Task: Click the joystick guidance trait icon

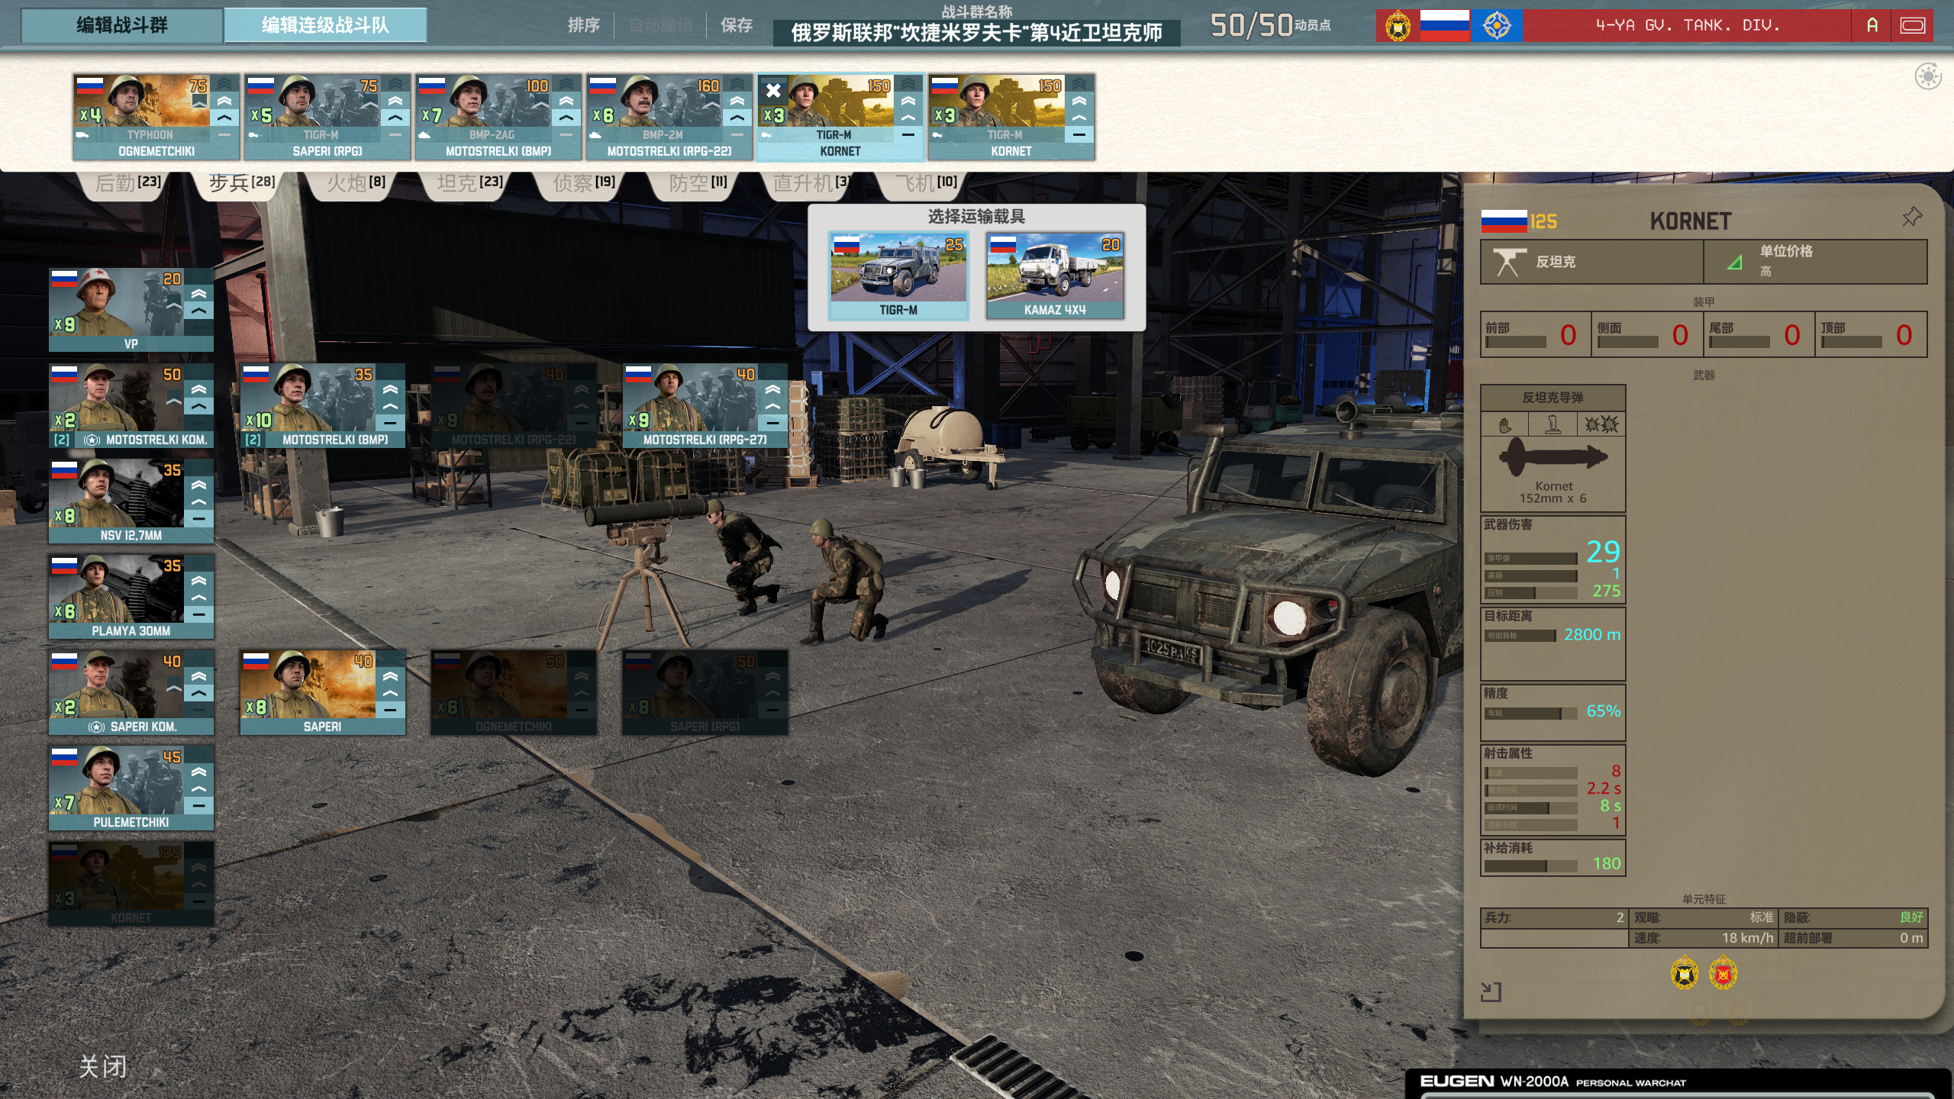Action: coord(1553,424)
